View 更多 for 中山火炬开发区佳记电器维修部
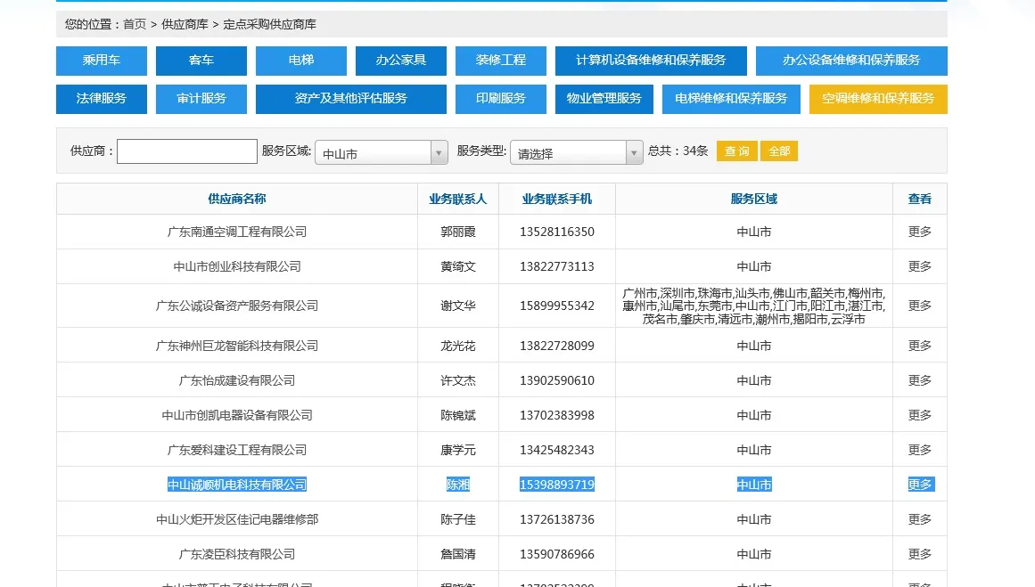The image size is (1035, 587). click(x=919, y=519)
